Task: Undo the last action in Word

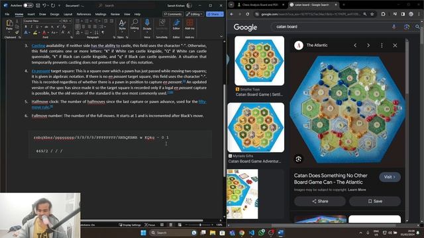Action: coord(44,5)
